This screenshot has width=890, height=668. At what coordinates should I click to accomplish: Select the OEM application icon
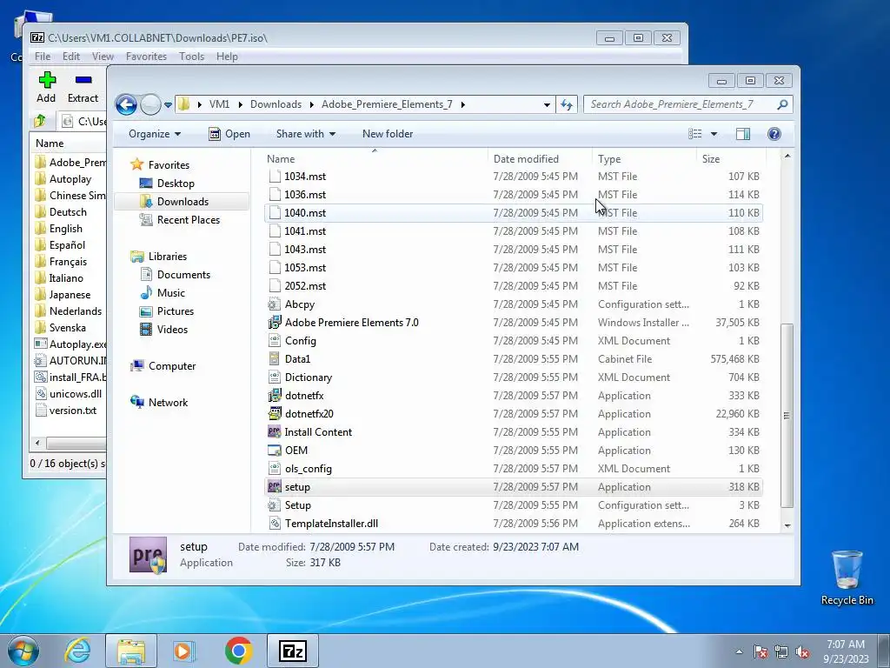(x=274, y=450)
